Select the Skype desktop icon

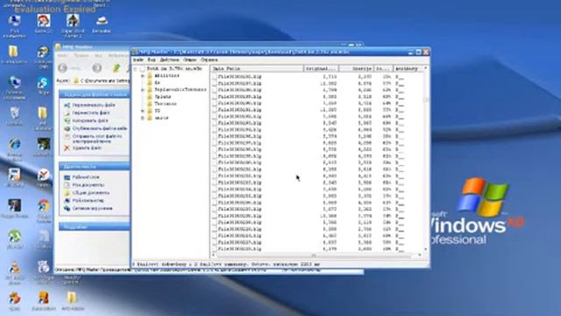coord(43,83)
